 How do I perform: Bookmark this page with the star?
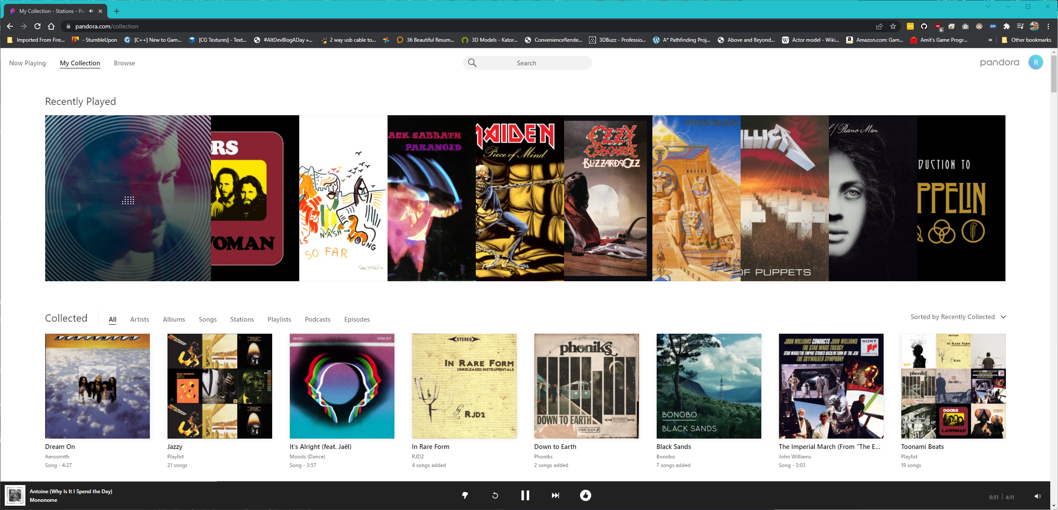click(x=893, y=26)
